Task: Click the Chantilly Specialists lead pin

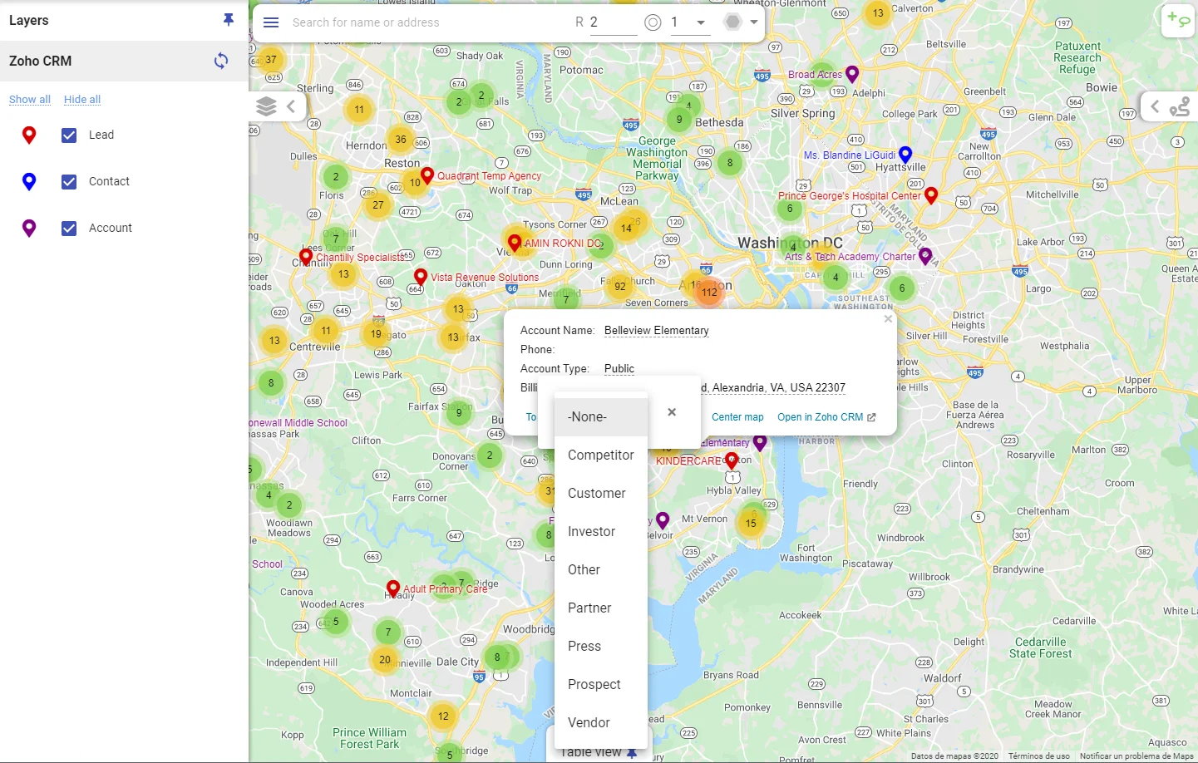Action: [306, 257]
